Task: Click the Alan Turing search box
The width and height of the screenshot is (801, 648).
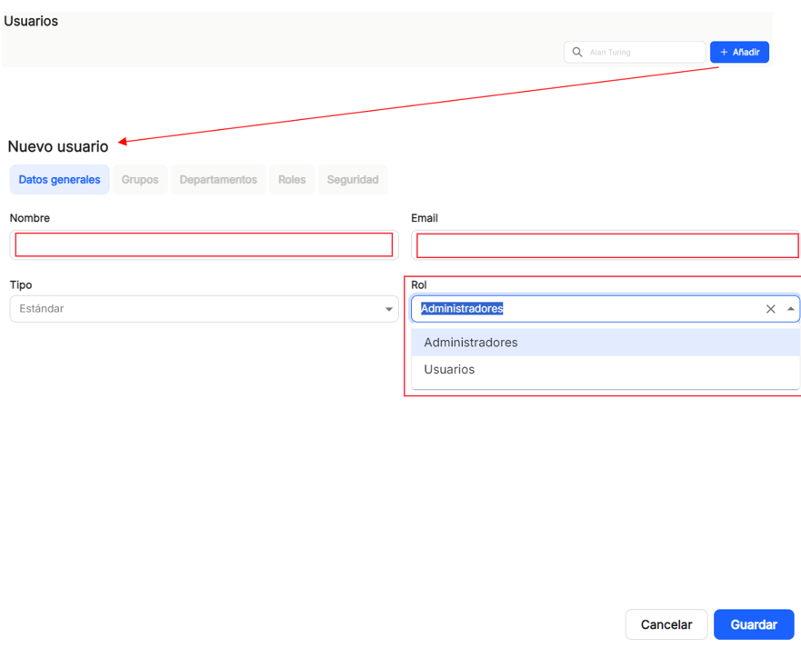Action: (x=635, y=52)
